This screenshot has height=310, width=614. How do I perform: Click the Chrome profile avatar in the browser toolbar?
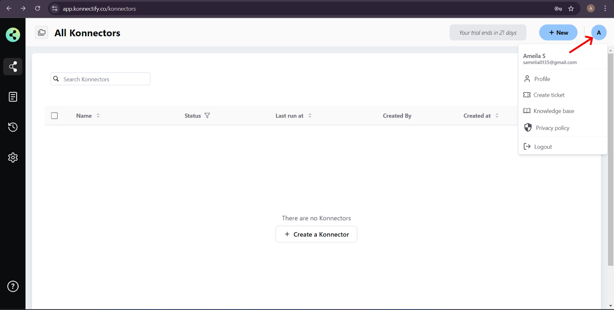point(591,8)
